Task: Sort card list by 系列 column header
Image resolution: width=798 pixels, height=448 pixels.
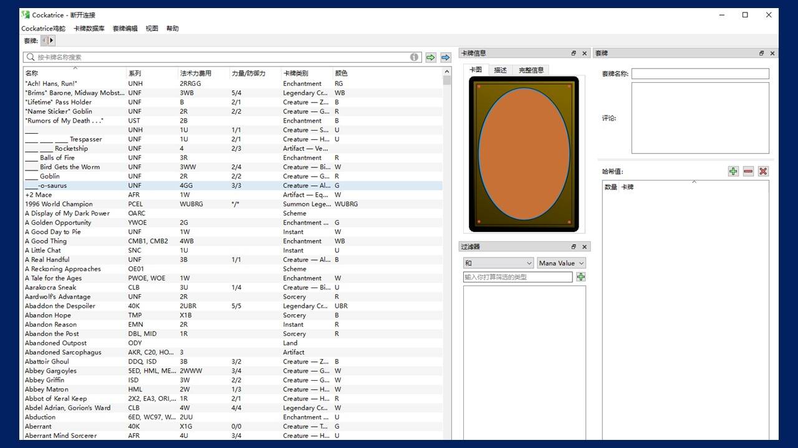Action: pyautogui.click(x=153, y=73)
